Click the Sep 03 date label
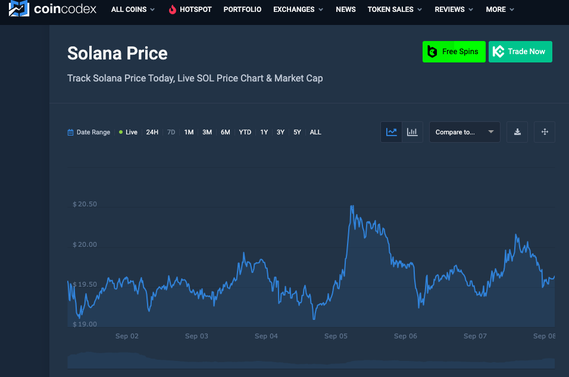The height and width of the screenshot is (377, 569). [x=196, y=336]
